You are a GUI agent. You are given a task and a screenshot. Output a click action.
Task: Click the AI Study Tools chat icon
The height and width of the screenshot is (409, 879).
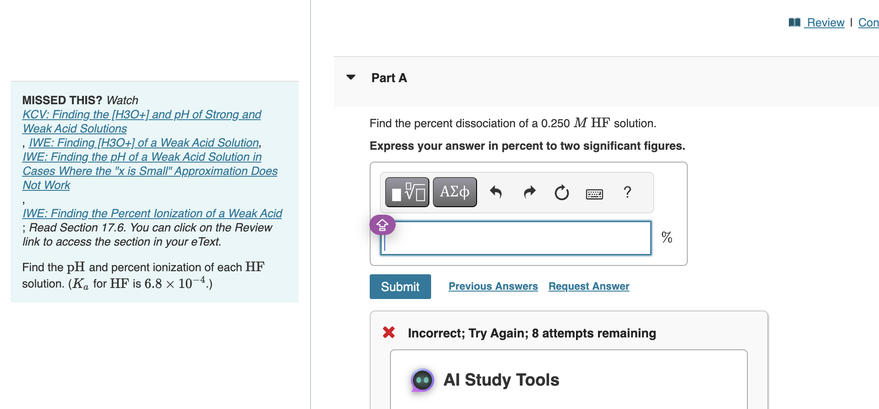(x=422, y=379)
